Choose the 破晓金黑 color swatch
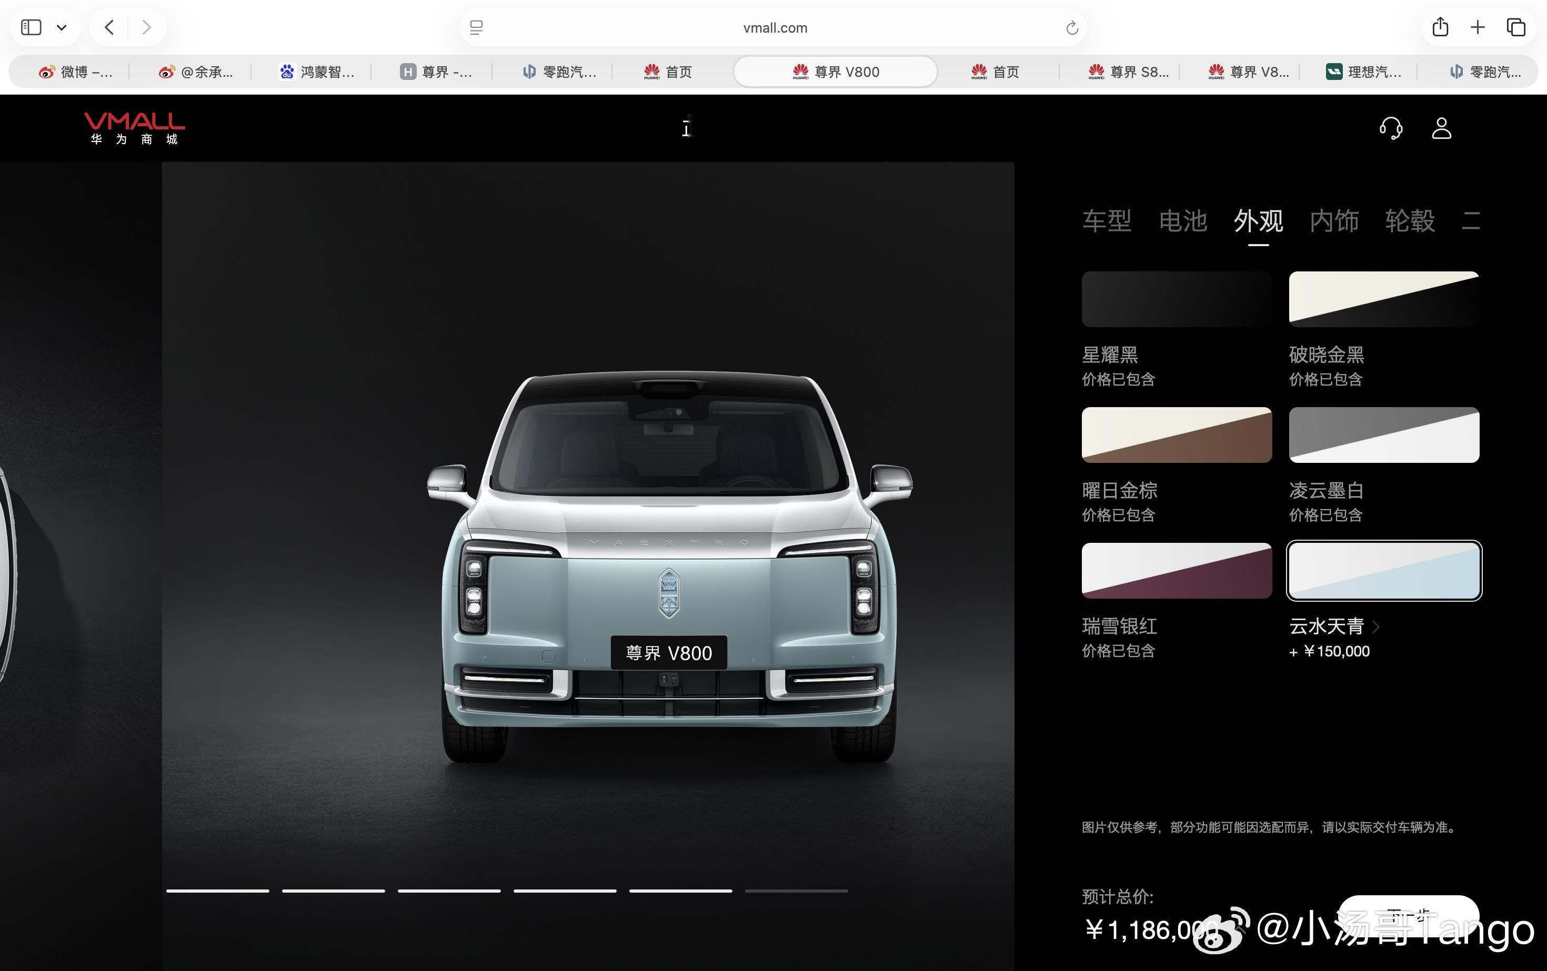Image resolution: width=1547 pixels, height=971 pixels. [x=1384, y=299]
